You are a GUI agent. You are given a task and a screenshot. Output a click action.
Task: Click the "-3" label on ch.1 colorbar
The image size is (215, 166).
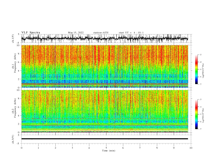(200, 55)
